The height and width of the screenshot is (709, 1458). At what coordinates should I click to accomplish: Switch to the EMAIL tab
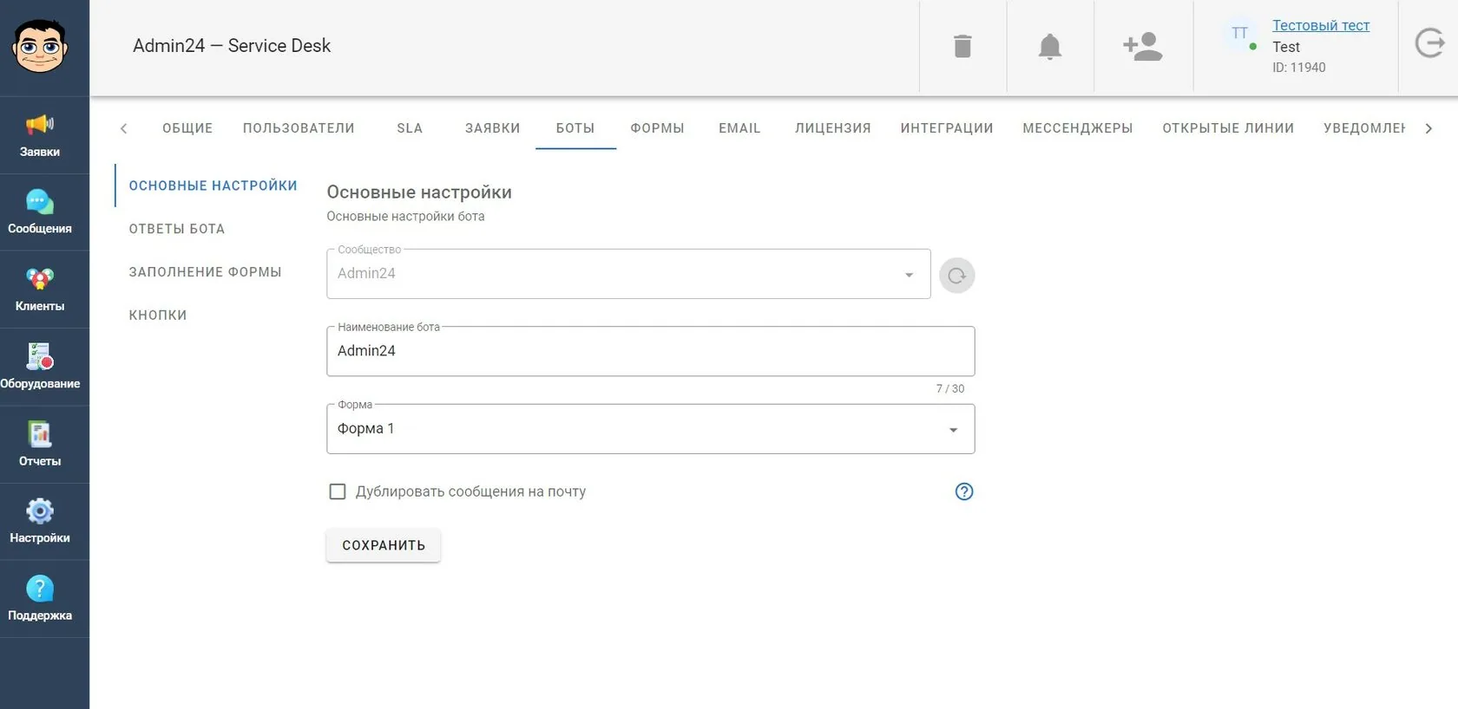coord(739,128)
